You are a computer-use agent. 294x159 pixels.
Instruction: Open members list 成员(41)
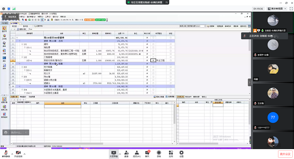(137, 154)
